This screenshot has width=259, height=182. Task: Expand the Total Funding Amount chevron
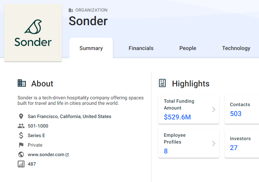coord(214,110)
